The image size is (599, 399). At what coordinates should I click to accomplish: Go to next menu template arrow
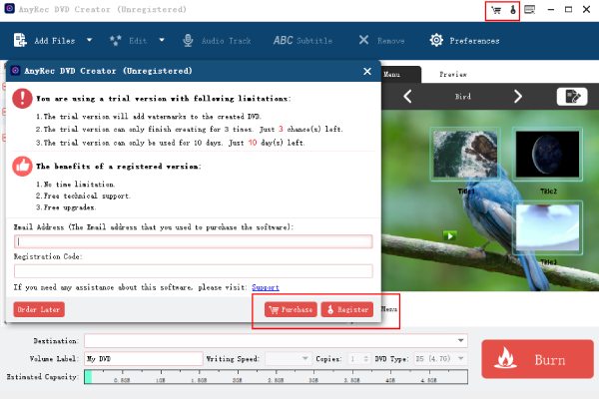click(517, 96)
